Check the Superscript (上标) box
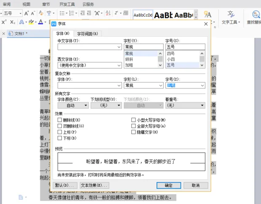The height and width of the screenshot is (204, 261). 60,132
